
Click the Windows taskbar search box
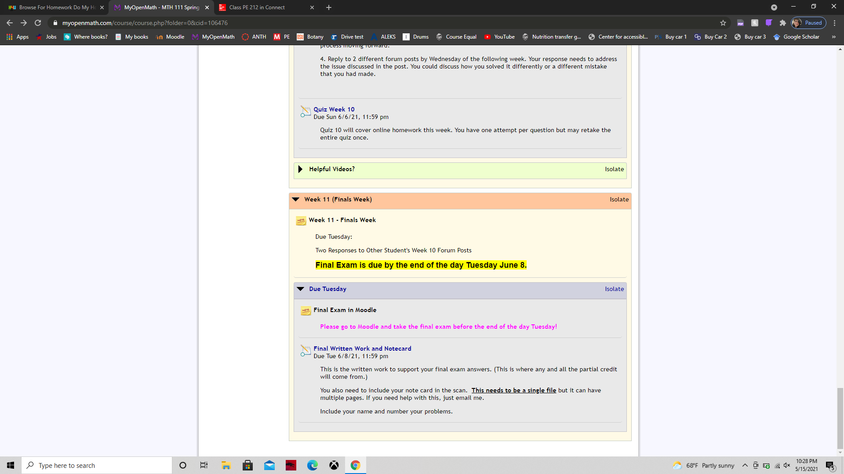pyautogui.click(x=97, y=465)
